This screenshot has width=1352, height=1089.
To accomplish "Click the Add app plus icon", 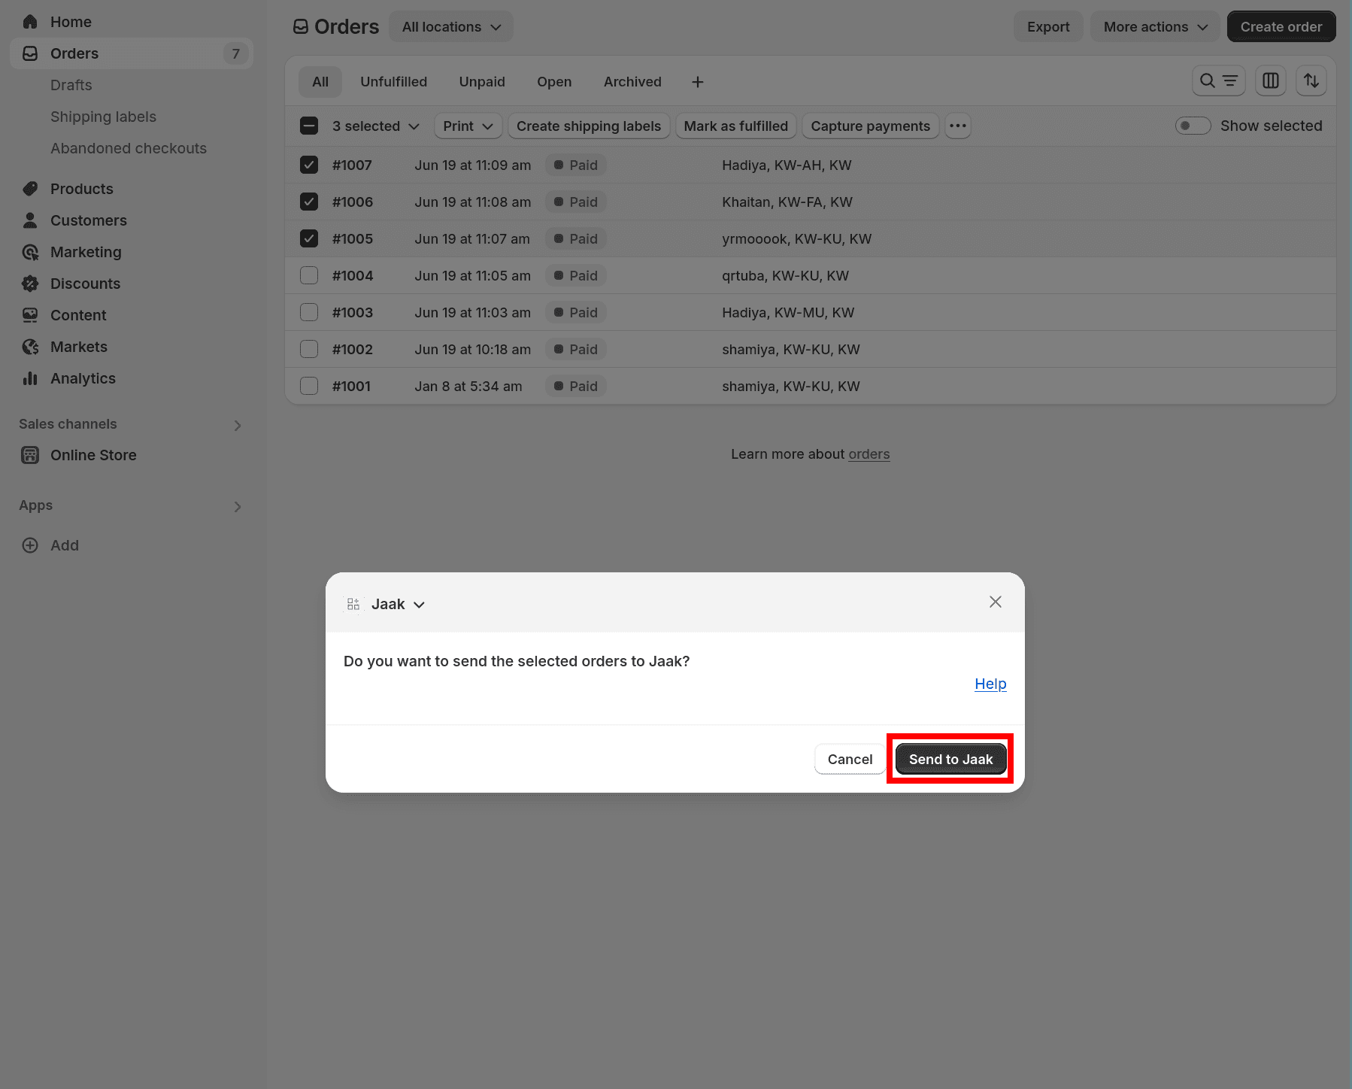I will [30, 545].
